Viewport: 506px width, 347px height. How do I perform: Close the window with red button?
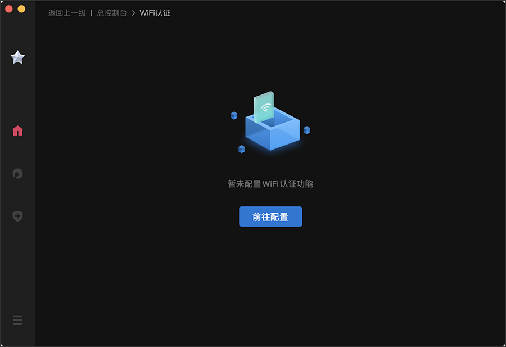9,8
